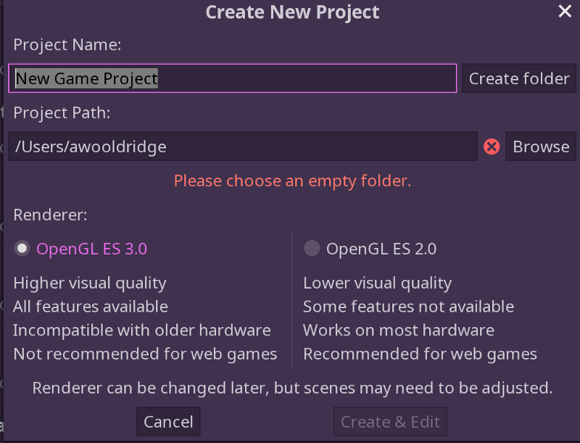The width and height of the screenshot is (580, 443).
Task: Focus the Project Name text field
Action: point(232,78)
